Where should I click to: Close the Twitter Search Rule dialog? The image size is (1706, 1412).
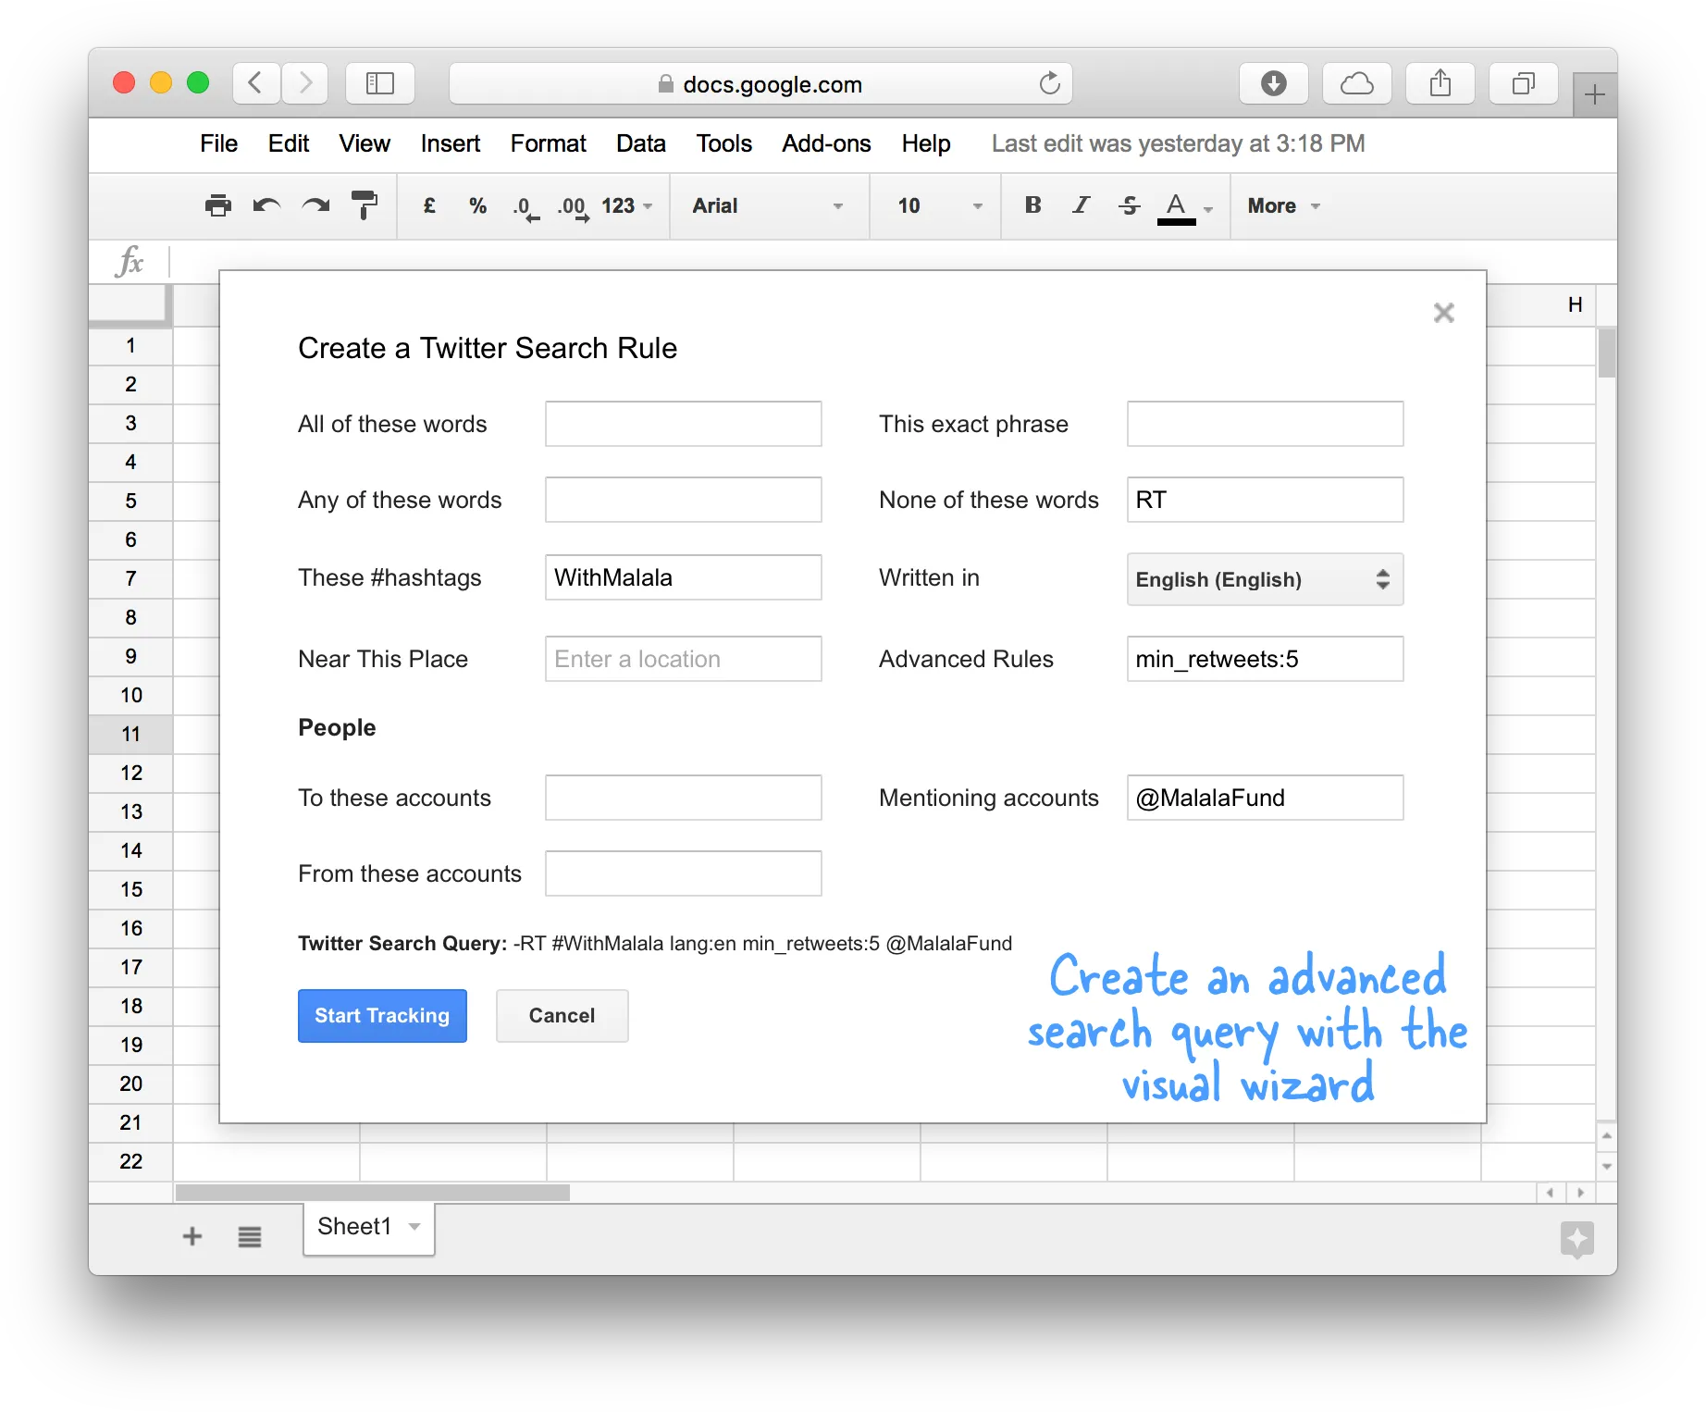coord(1443,313)
